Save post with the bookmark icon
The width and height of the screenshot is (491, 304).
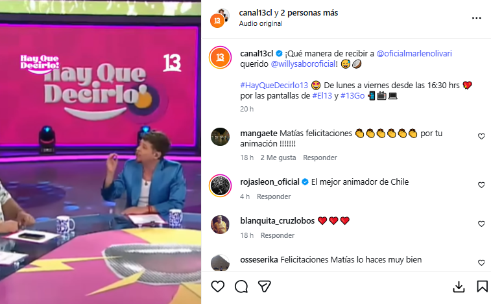tap(482, 286)
